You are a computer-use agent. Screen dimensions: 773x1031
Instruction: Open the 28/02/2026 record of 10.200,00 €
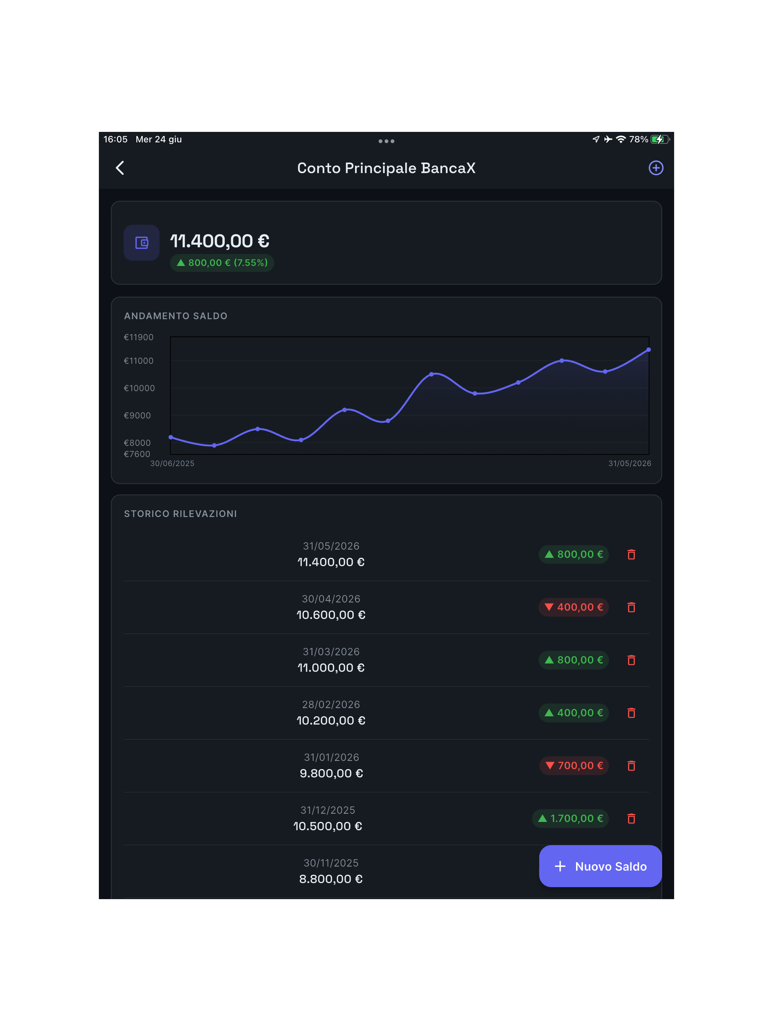[x=386, y=713]
